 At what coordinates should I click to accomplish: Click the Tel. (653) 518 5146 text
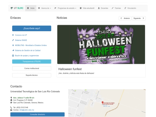(21, 107)
